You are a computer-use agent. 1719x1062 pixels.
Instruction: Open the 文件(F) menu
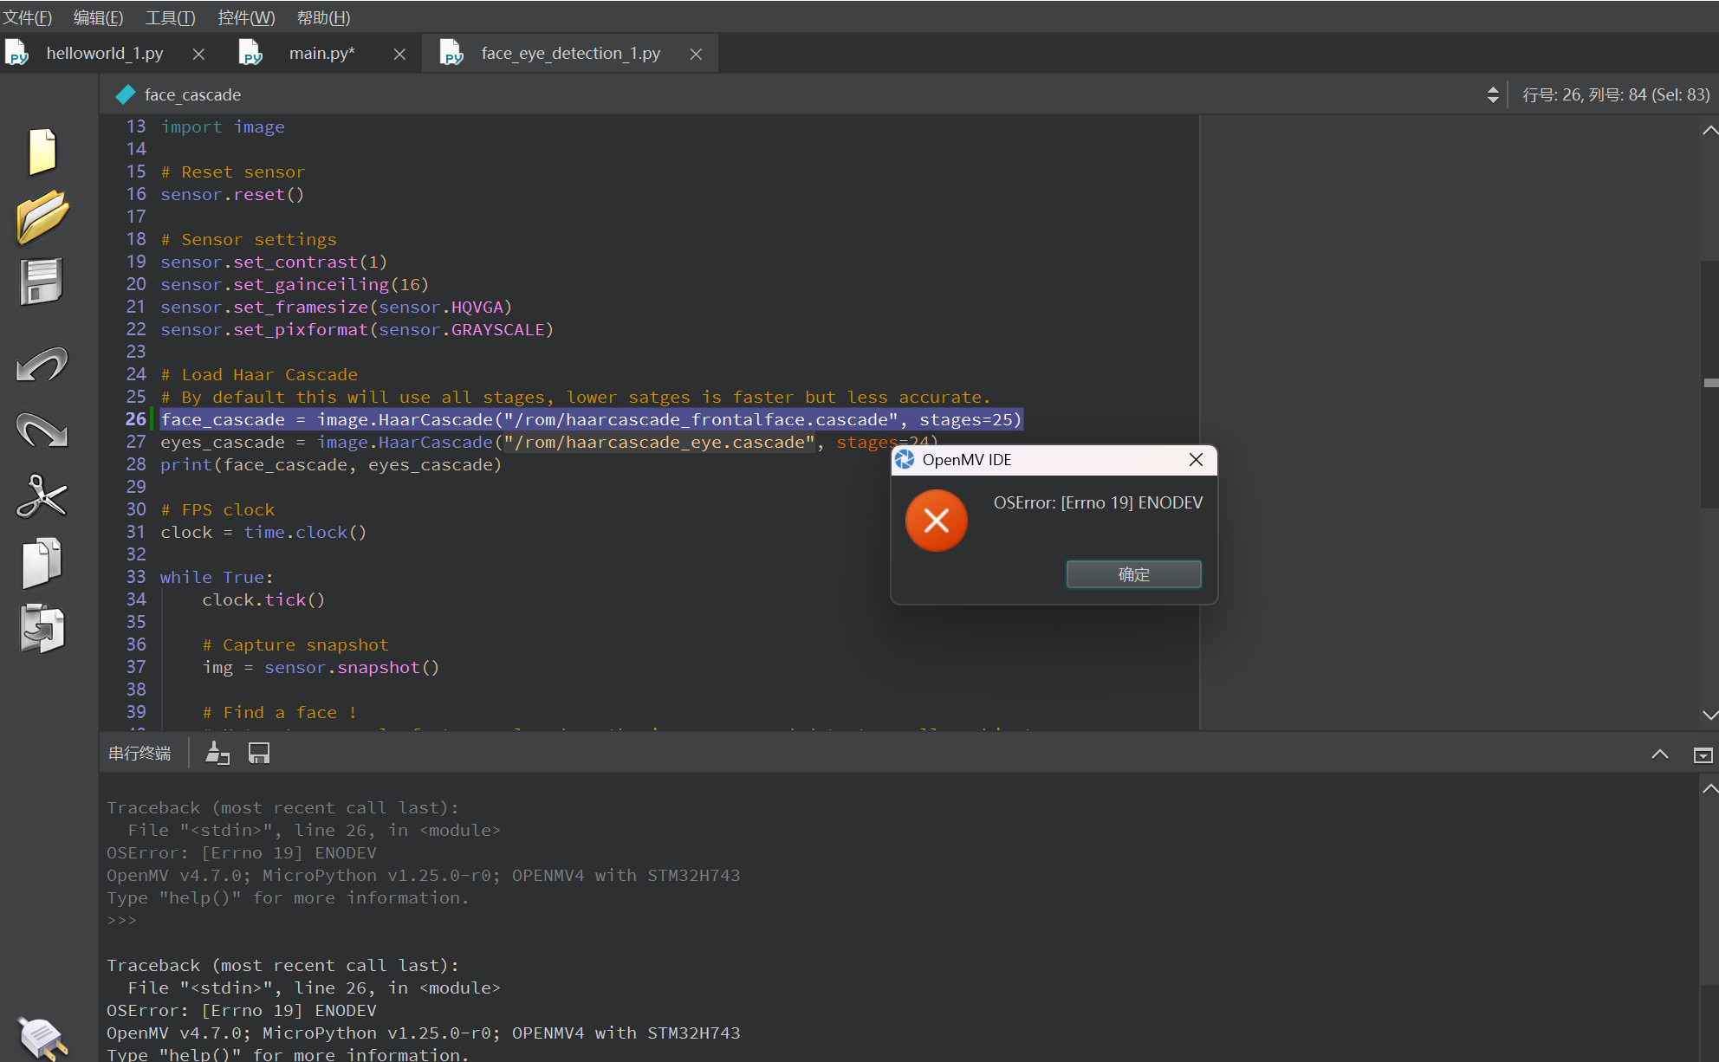[28, 17]
